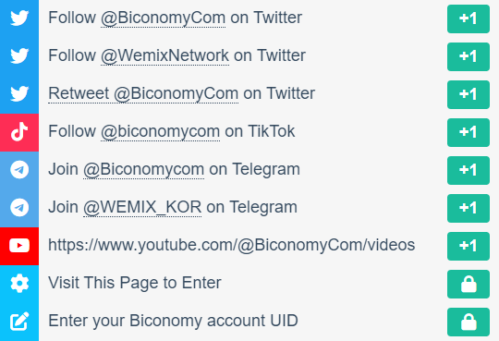This screenshot has width=499, height=341.
Task: Click the TikTok icon
Action: coord(19,131)
